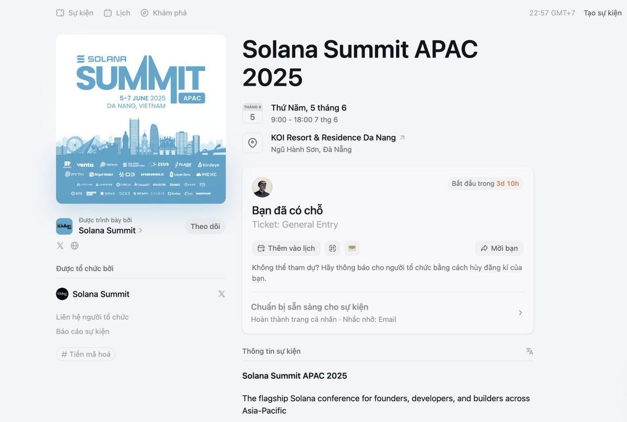Image resolution: width=627 pixels, height=422 pixels.
Task: Open the Sự kiện events page
Action: (75, 13)
